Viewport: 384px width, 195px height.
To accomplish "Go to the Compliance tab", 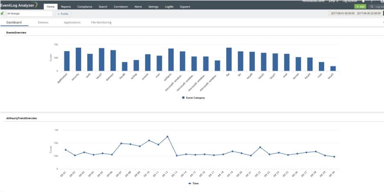I will (x=84, y=7).
